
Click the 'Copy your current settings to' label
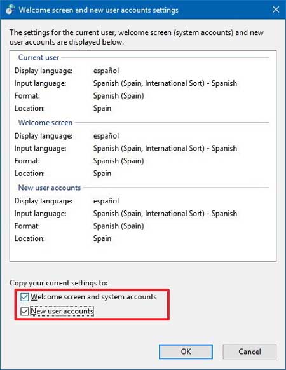click(58, 283)
